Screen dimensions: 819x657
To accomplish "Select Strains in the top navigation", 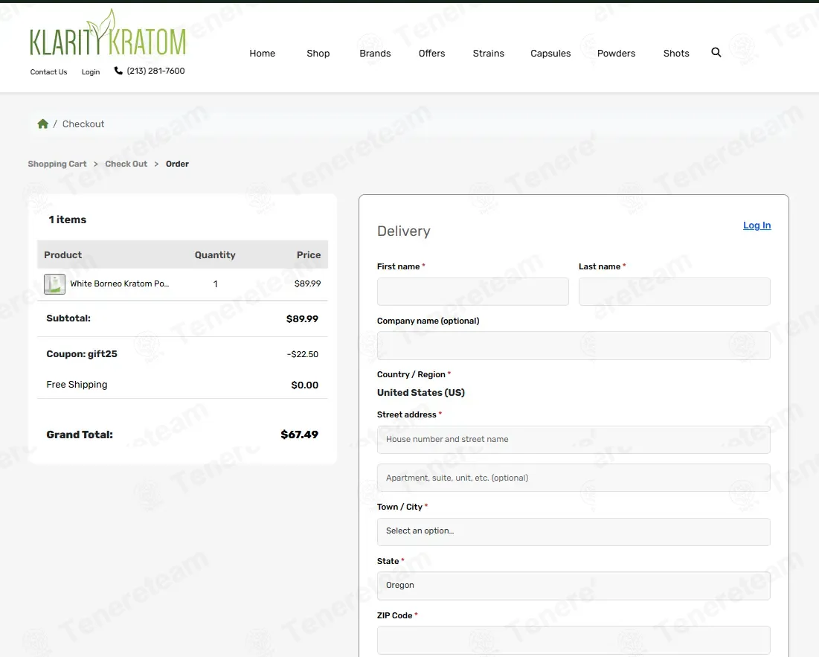I will (x=489, y=54).
